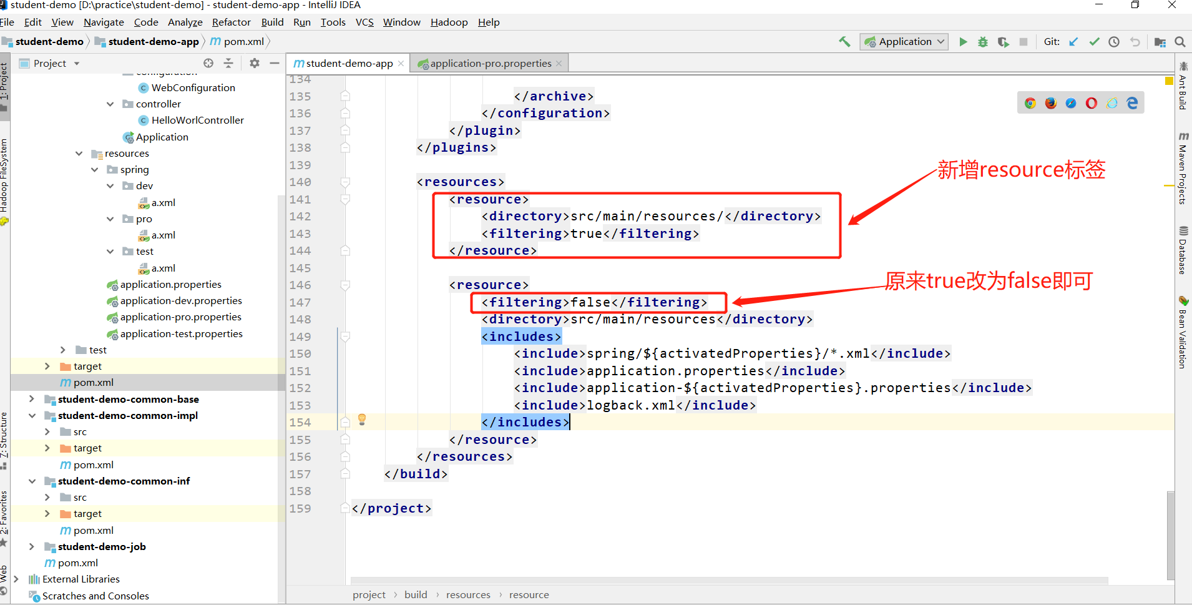Commit changes with the green checkmark icon
Viewport: 1192px width, 605px height.
pyautogui.click(x=1094, y=41)
